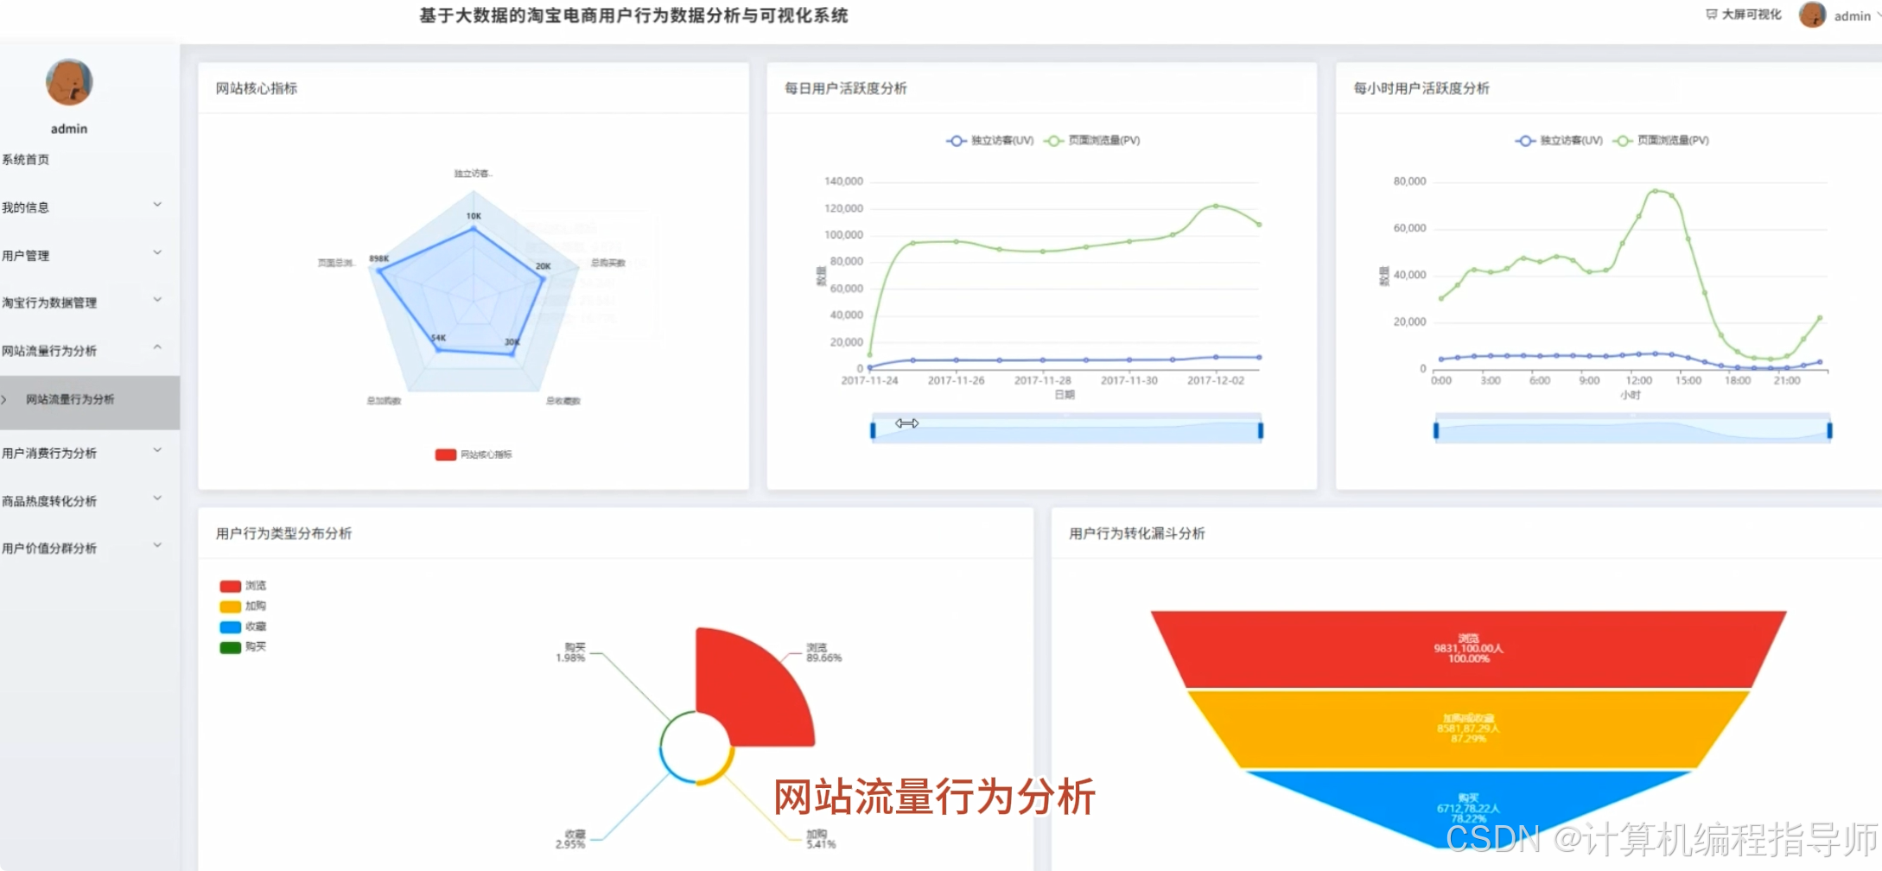Click the 用户行为类型分布分析 card title
The image size is (1882, 871).
(284, 533)
